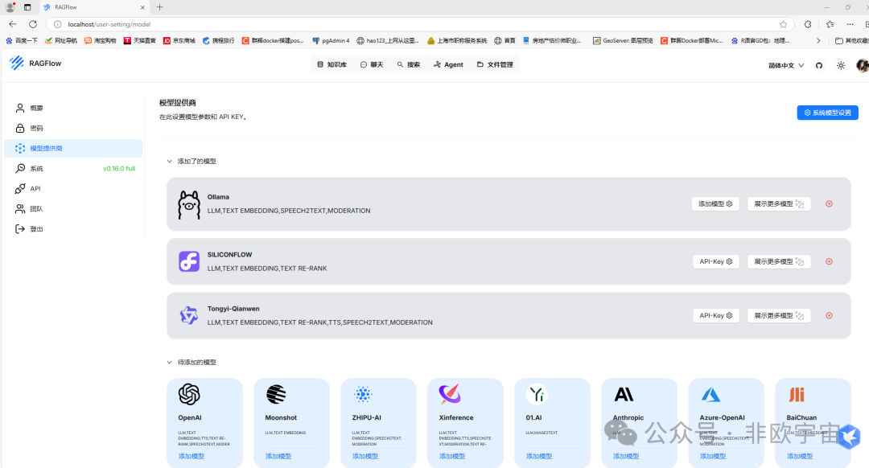Click API-Key button for SILICONFLOW
The height and width of the screenshot is (468, 869).
coord(715,261)
